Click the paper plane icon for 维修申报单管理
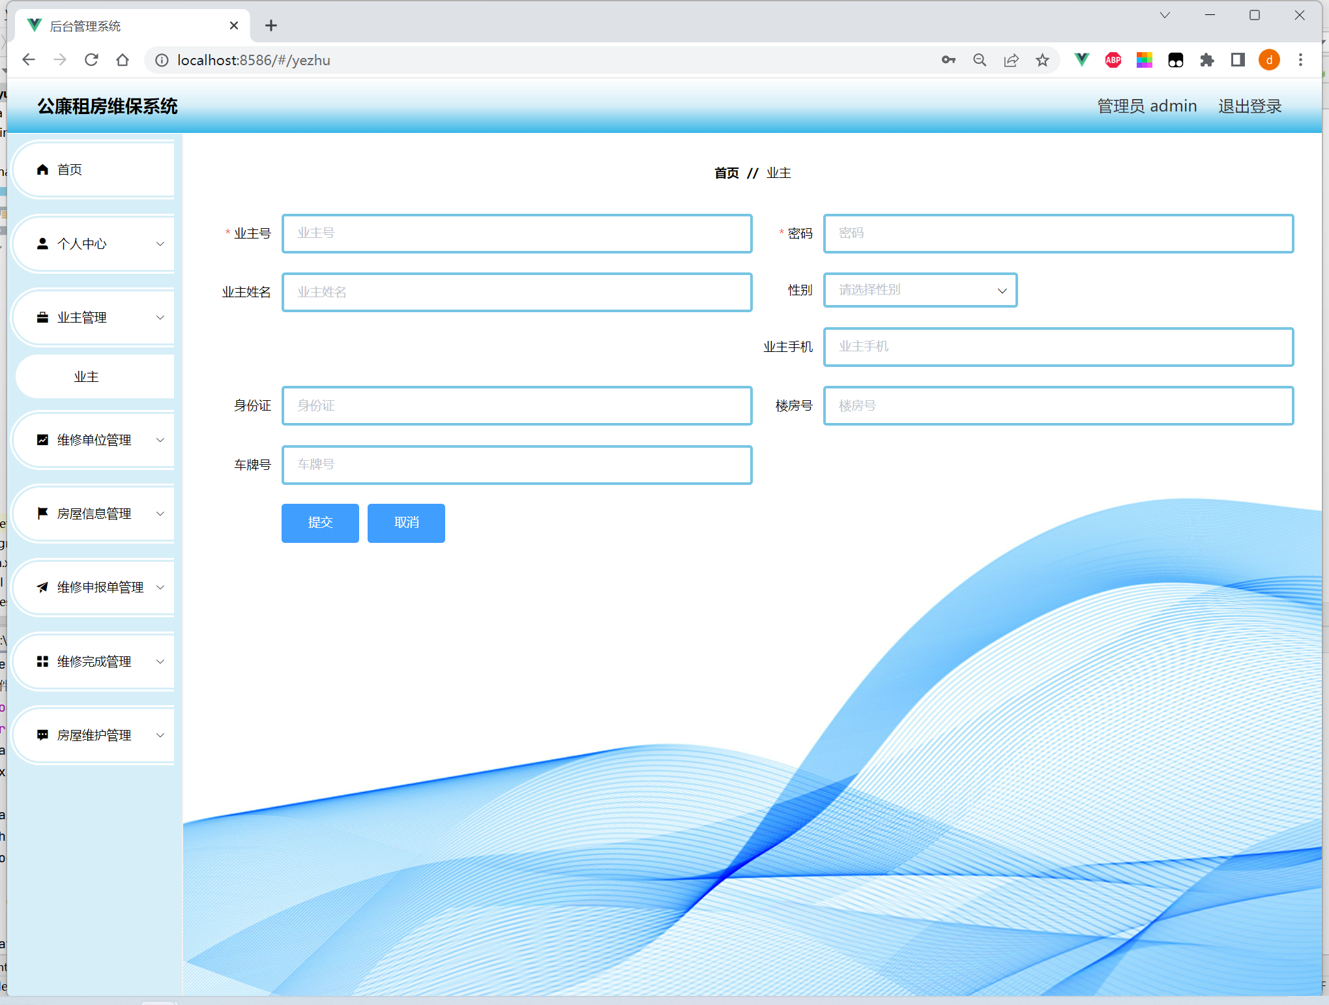This screenshot has height=1005, width=1329. point(43,587)
